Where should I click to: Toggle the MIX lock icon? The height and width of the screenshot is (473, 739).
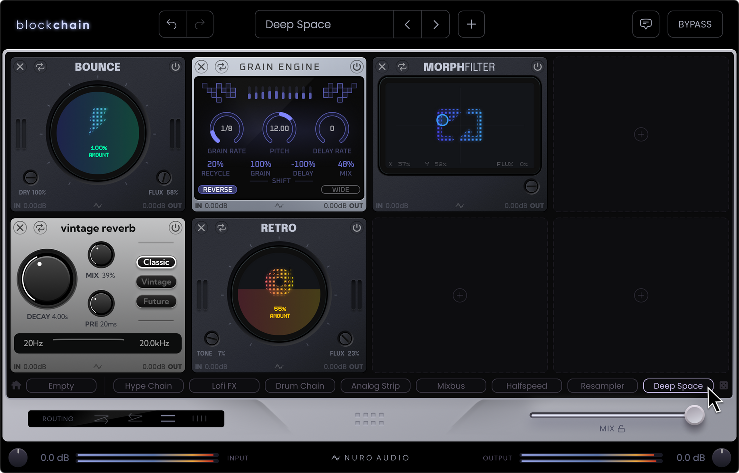click(621, 428)
